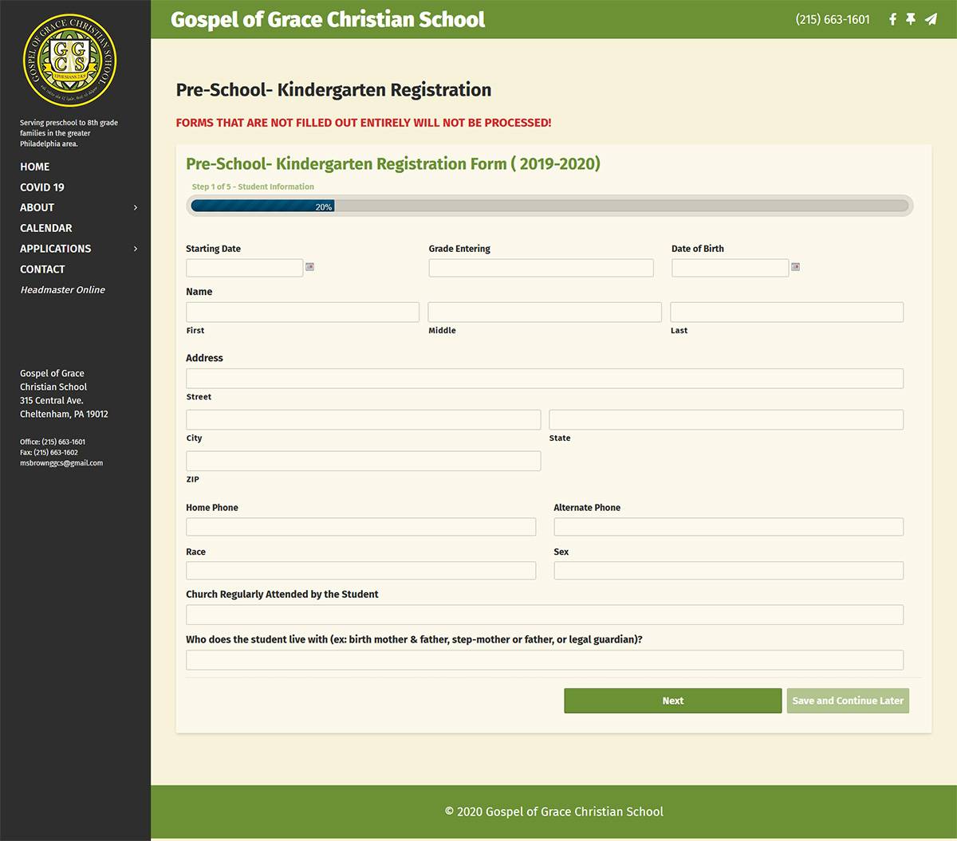This screenshot has height=841, width=957.
Task: Click the pin icon in header
Action: 911,19
